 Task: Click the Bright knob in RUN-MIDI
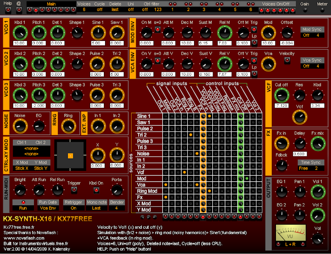[20, 190]
